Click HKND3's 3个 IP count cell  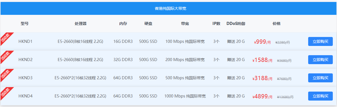coord(216,78)
